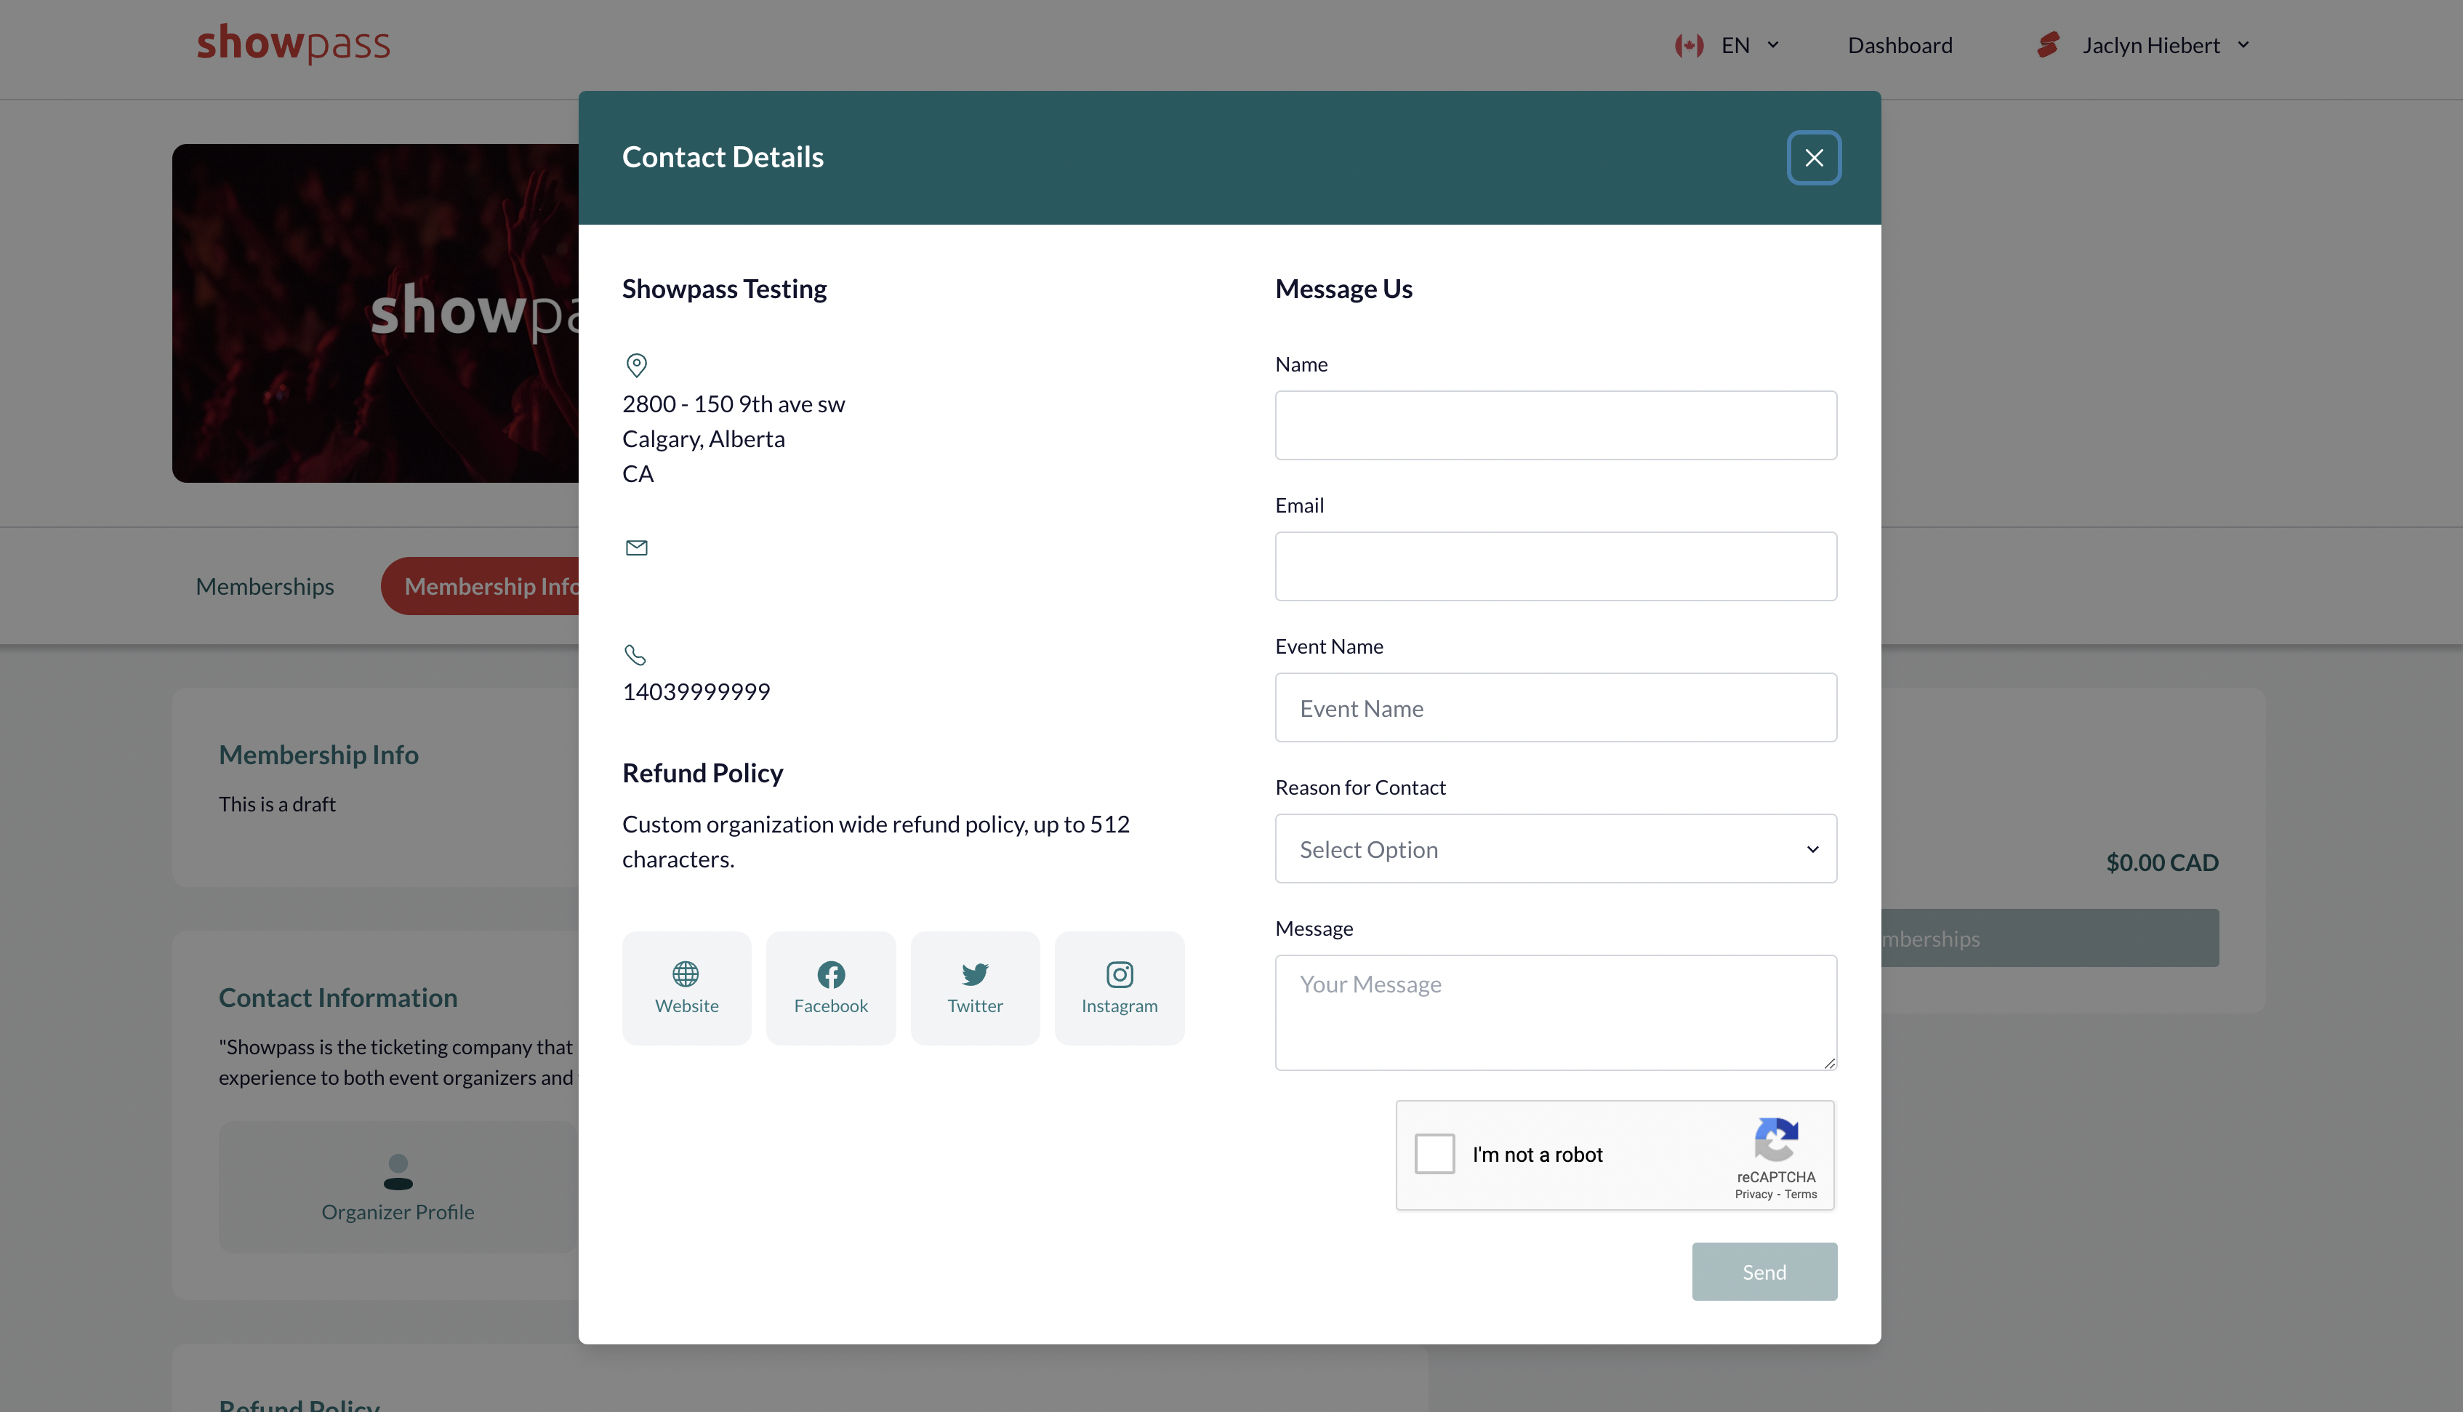2463x1412 pixels.
Task: Click the reCAPTCHA logo
Action: [x=1776, y=1139]
